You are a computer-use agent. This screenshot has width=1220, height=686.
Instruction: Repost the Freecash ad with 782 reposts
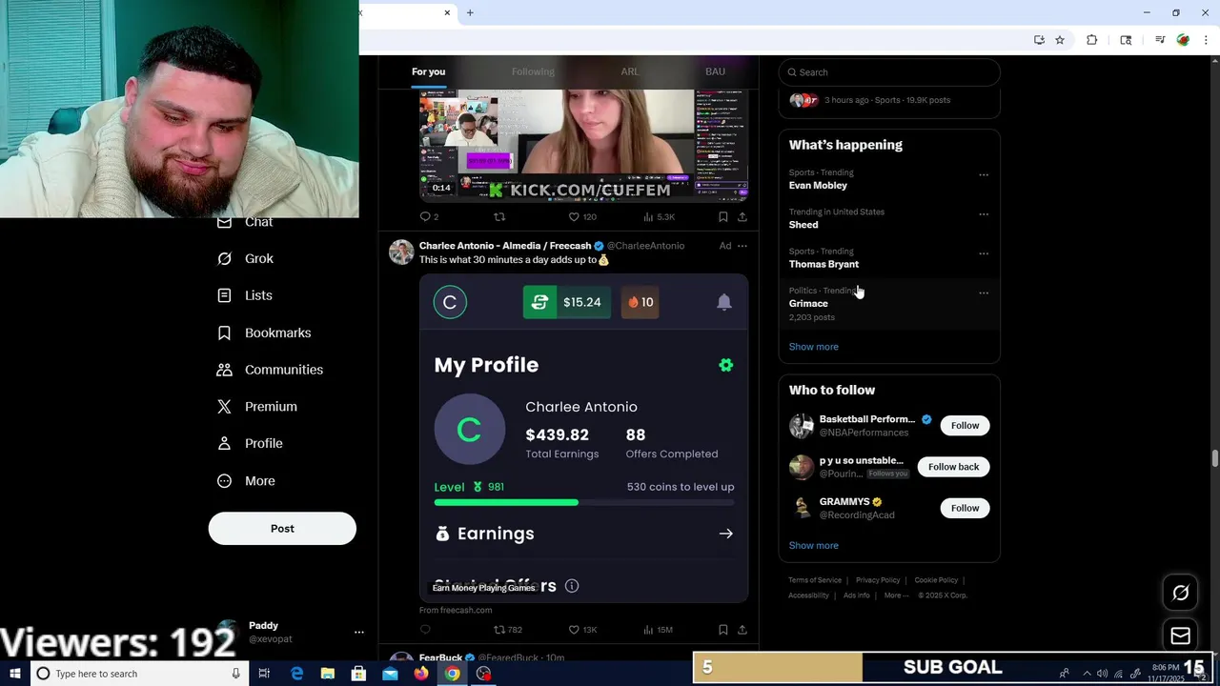507,630
